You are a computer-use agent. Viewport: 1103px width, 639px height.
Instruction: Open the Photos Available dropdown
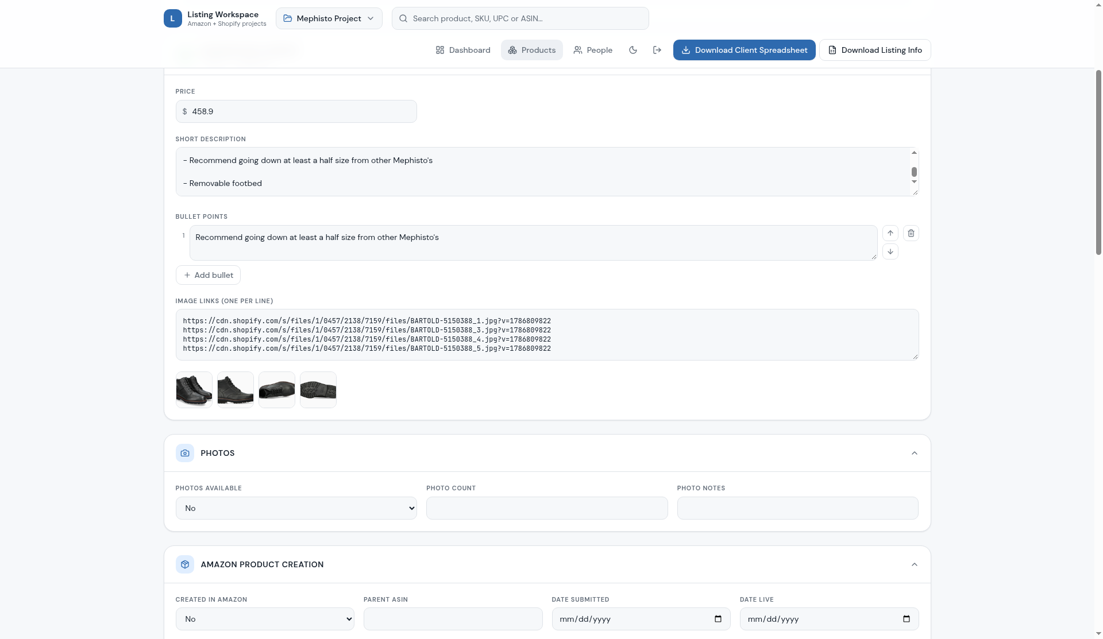click(296, 508)
